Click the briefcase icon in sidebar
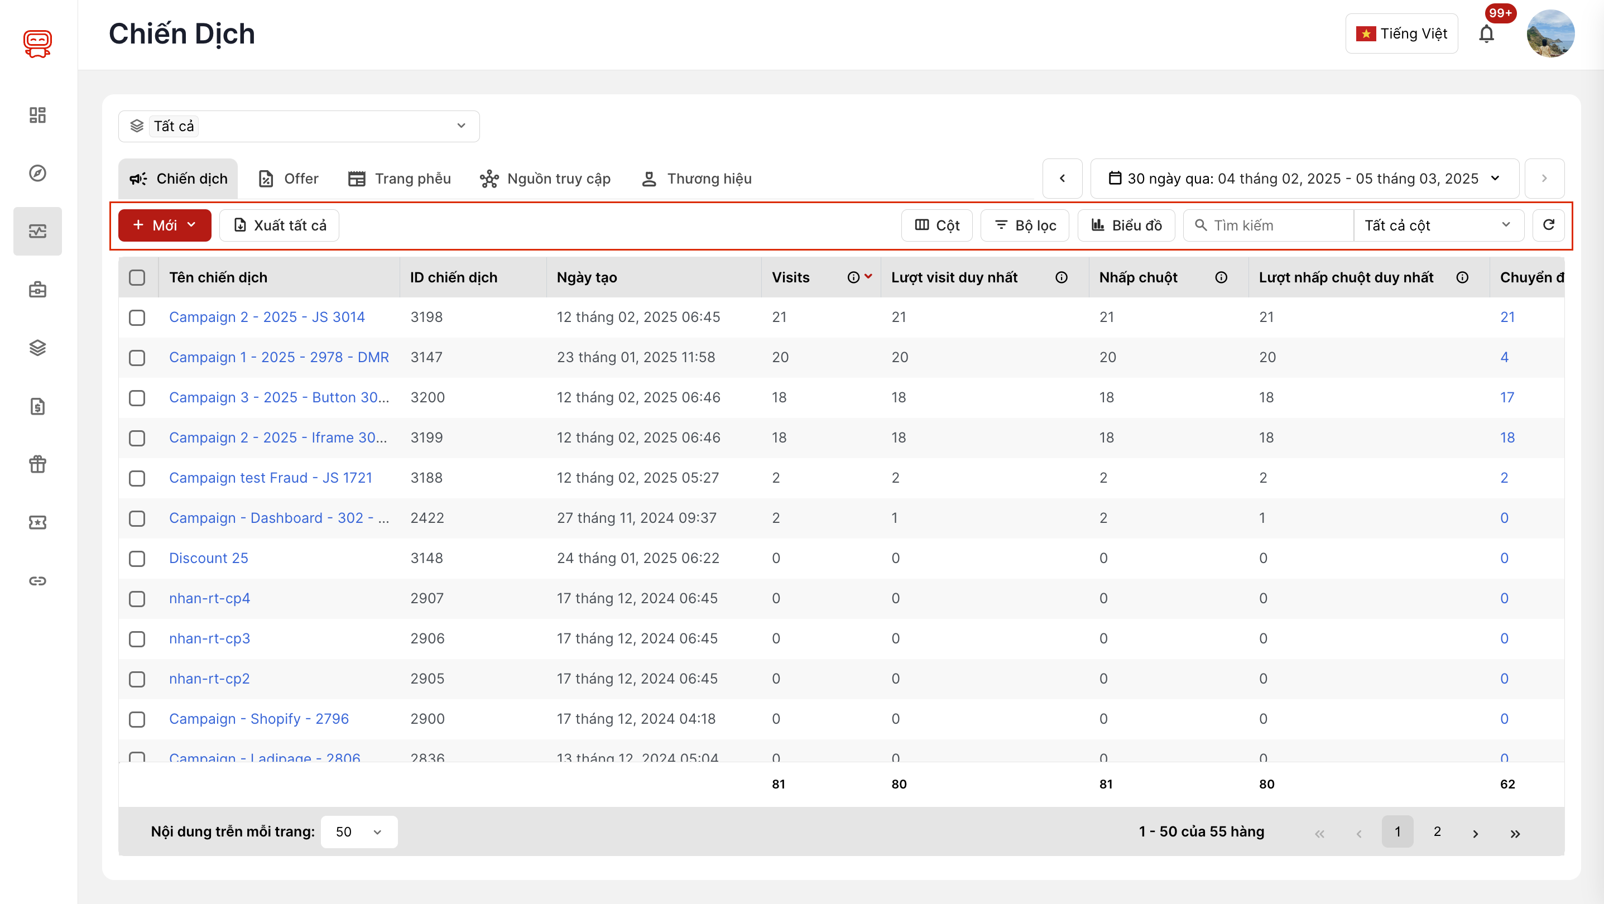This screenshot has width=1604, height=904. (x=37, y=290)
